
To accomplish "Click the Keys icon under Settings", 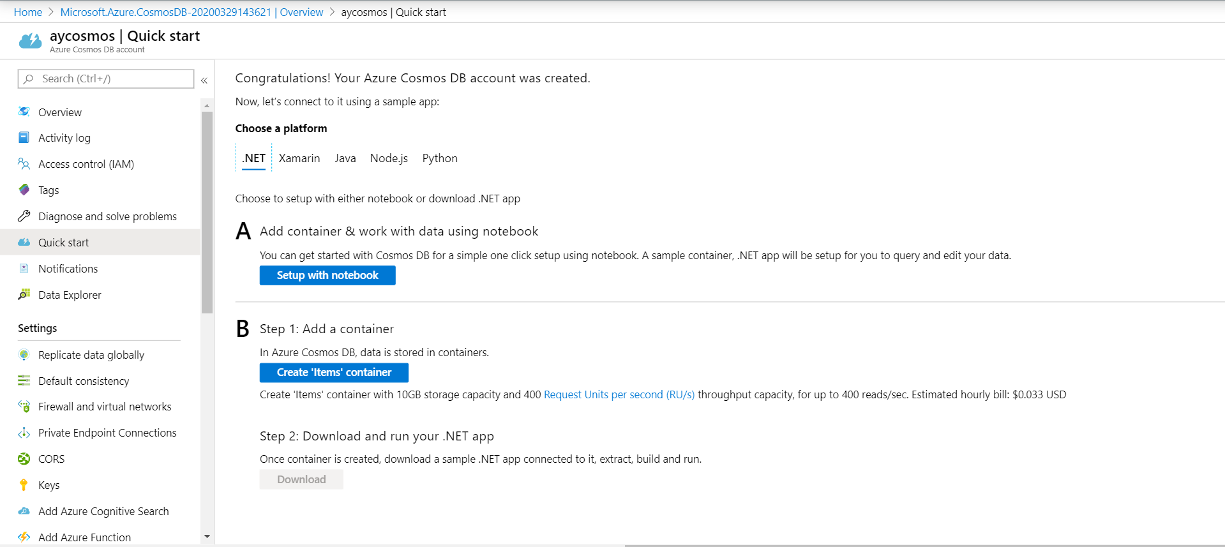I will [24, 485].
